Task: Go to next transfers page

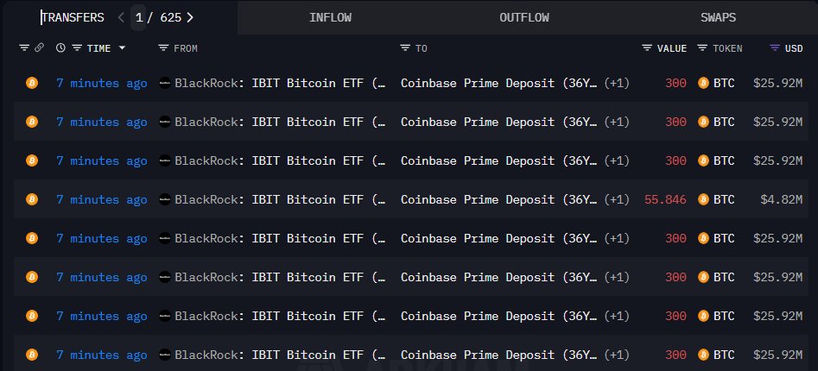Action: pyautogui.click(x=190, y=17)
